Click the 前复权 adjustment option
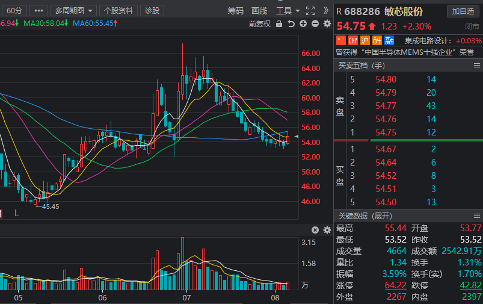 pos(260,23)
